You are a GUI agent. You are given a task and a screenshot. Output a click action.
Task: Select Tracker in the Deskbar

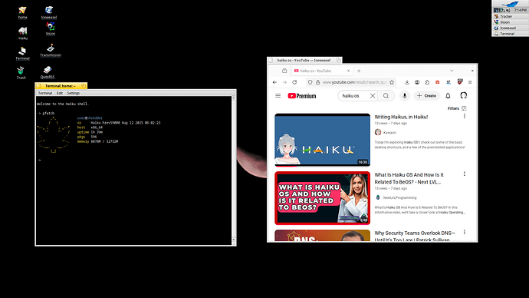[510, 16]
